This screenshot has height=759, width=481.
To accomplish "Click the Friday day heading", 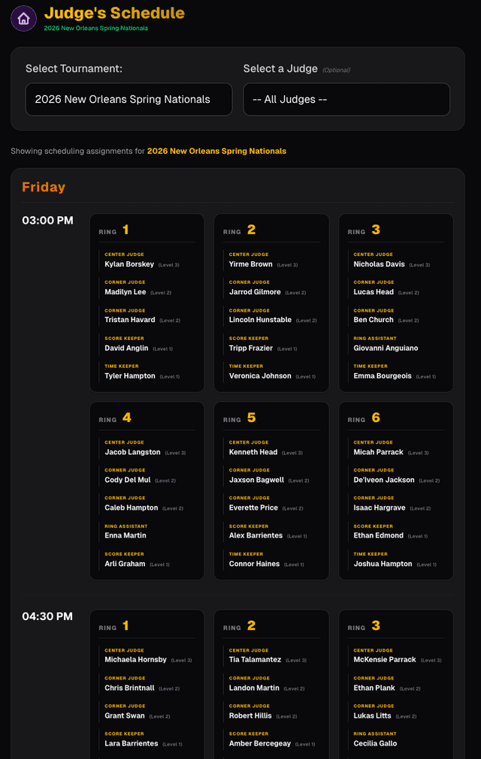I will (44, 187).
